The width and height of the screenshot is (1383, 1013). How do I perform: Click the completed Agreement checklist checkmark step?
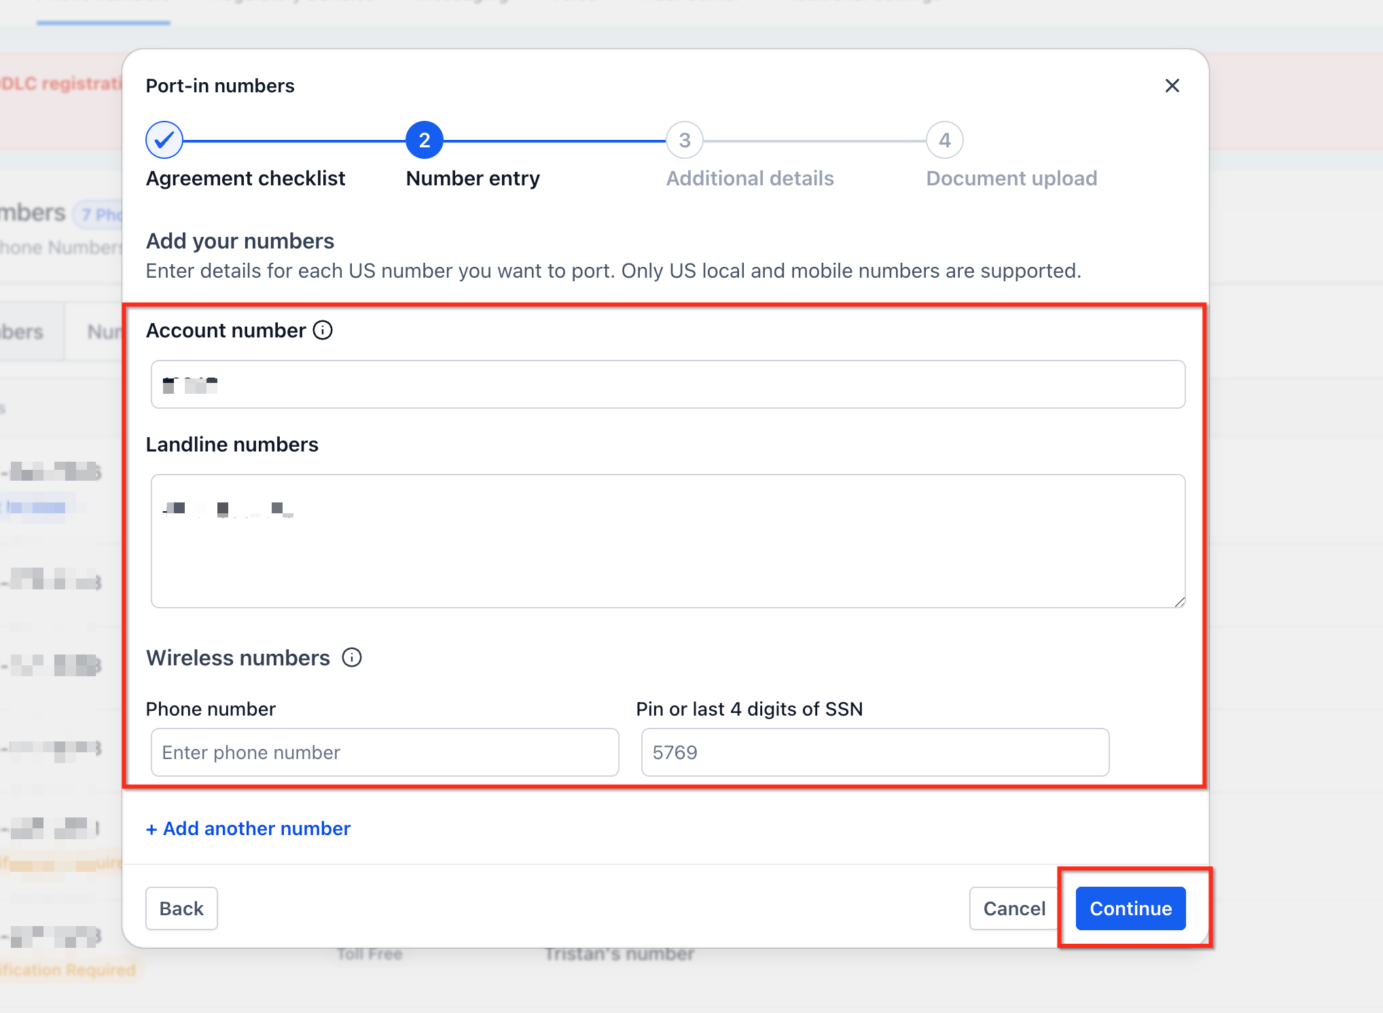[164, 140]
